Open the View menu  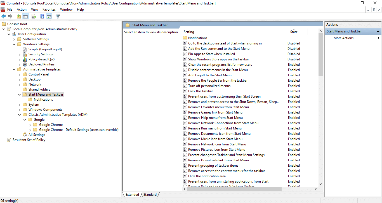[35, 10]
